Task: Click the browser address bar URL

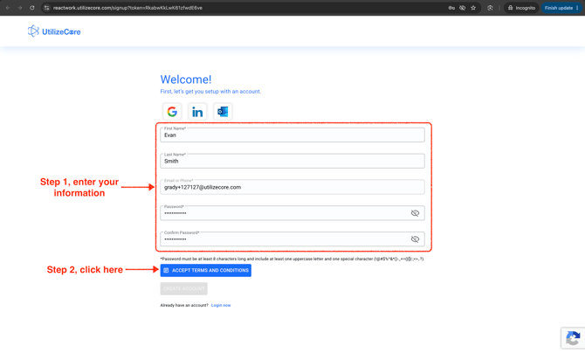Action: pos(127,8)
